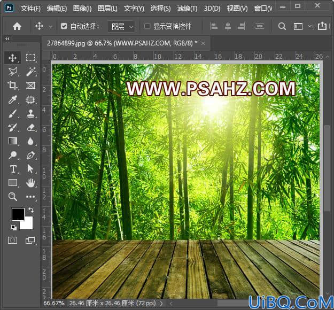Select the Move tool in the toolbox
Viewport: 334px width, 310px height.
(x=13, y=58)
